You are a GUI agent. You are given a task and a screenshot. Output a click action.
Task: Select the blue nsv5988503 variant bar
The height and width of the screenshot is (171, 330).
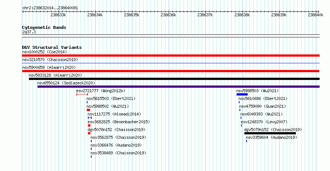tap(242, 94)
